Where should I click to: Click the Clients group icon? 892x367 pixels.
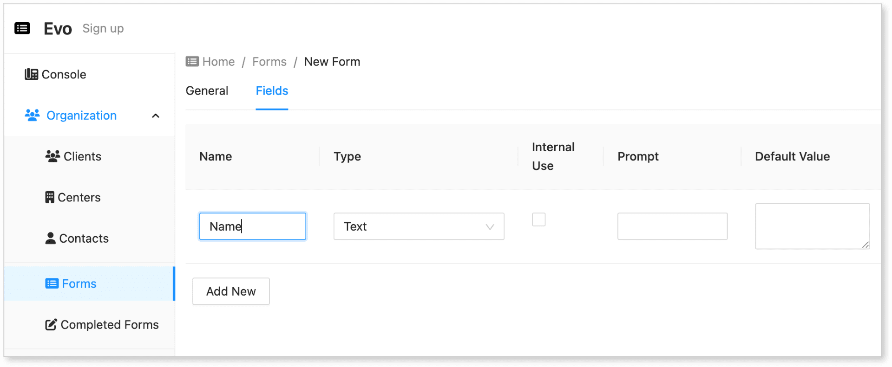coord(52,156)
